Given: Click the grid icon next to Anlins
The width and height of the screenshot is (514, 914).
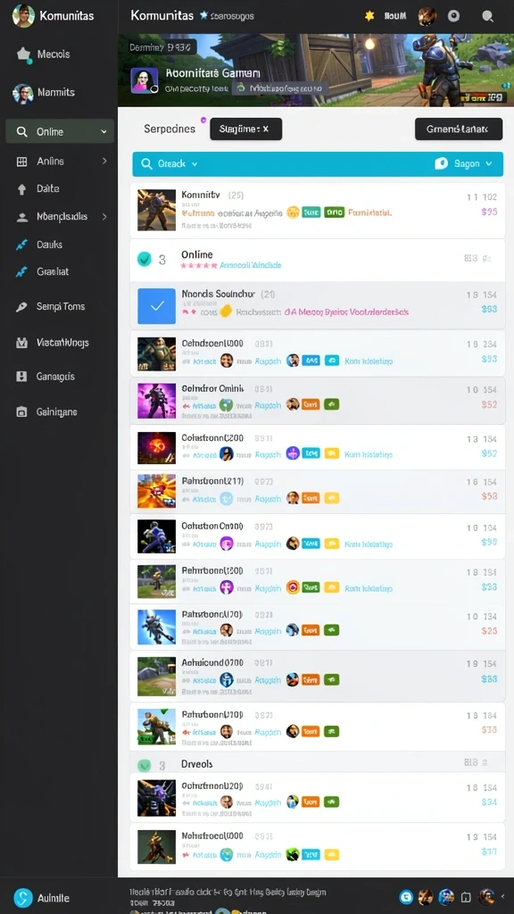Looking at the screenshot, I should (21, 162).
